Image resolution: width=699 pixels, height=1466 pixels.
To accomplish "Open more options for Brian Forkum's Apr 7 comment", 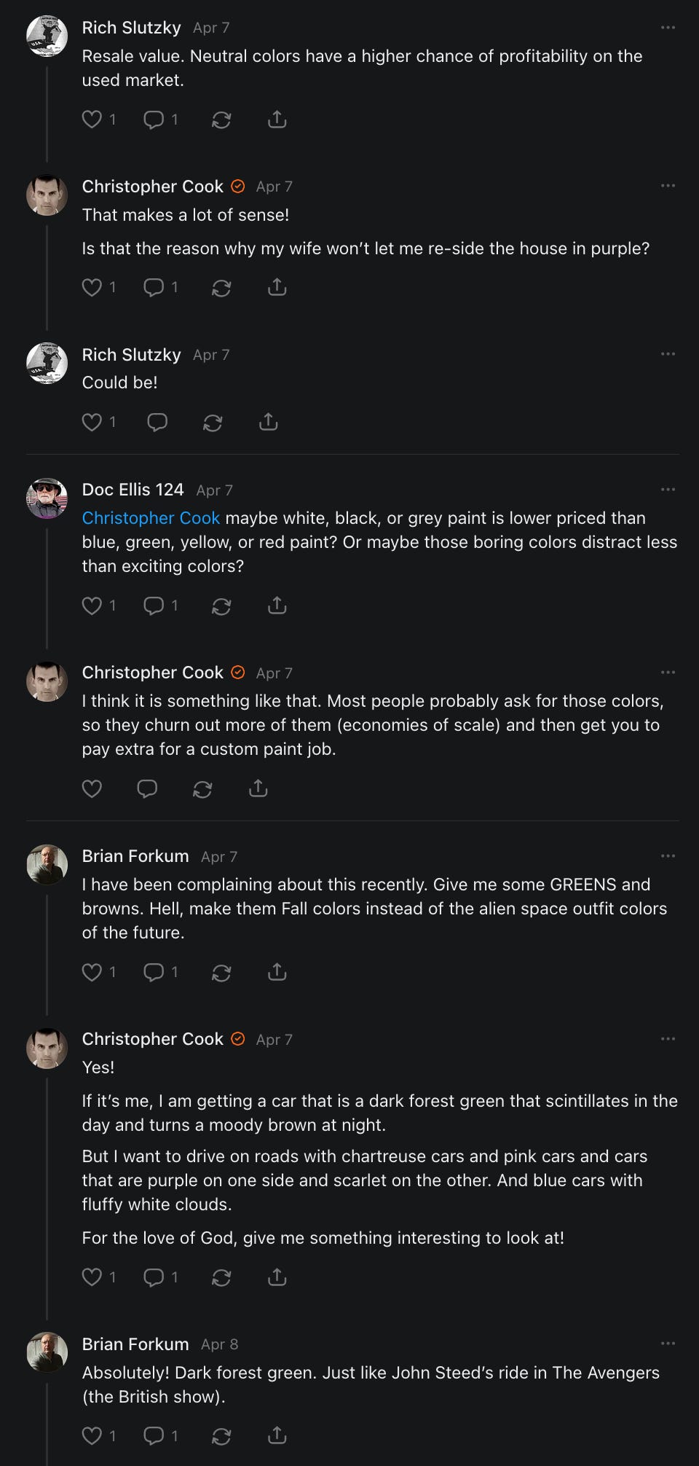I will click(x=668, y=856).
